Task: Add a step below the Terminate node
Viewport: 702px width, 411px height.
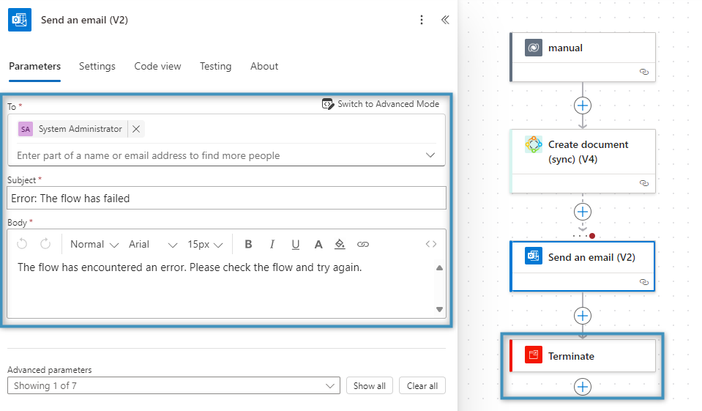Action: (583, 387)
